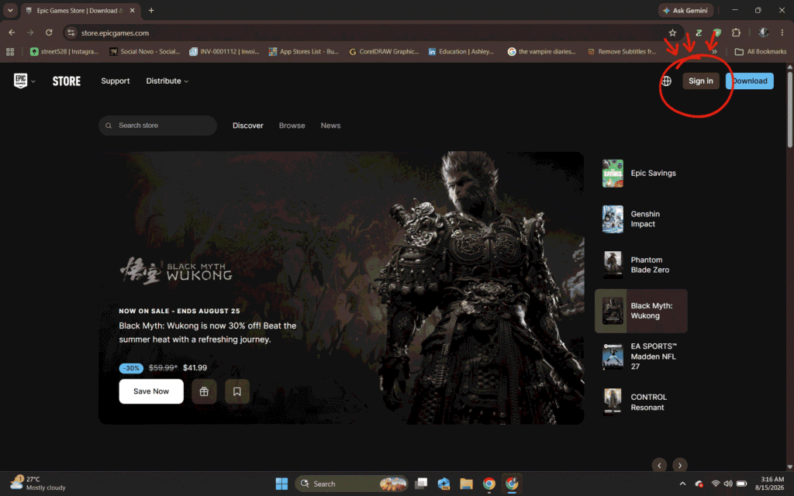
Task: Select CONTROL Resonant carousel entry
Action: (640, 402)
